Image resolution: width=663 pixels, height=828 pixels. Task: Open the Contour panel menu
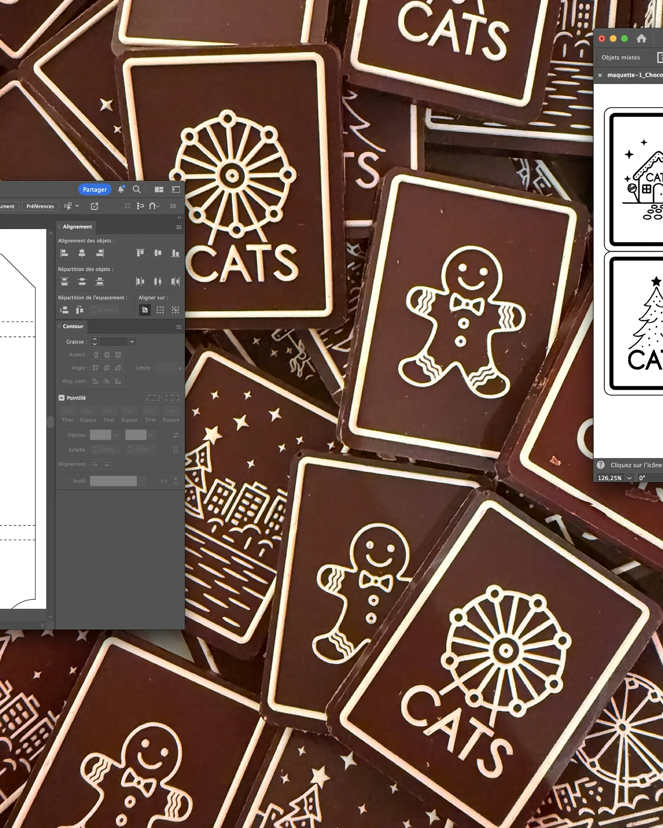pyautogui.click(x=179, y=327)
